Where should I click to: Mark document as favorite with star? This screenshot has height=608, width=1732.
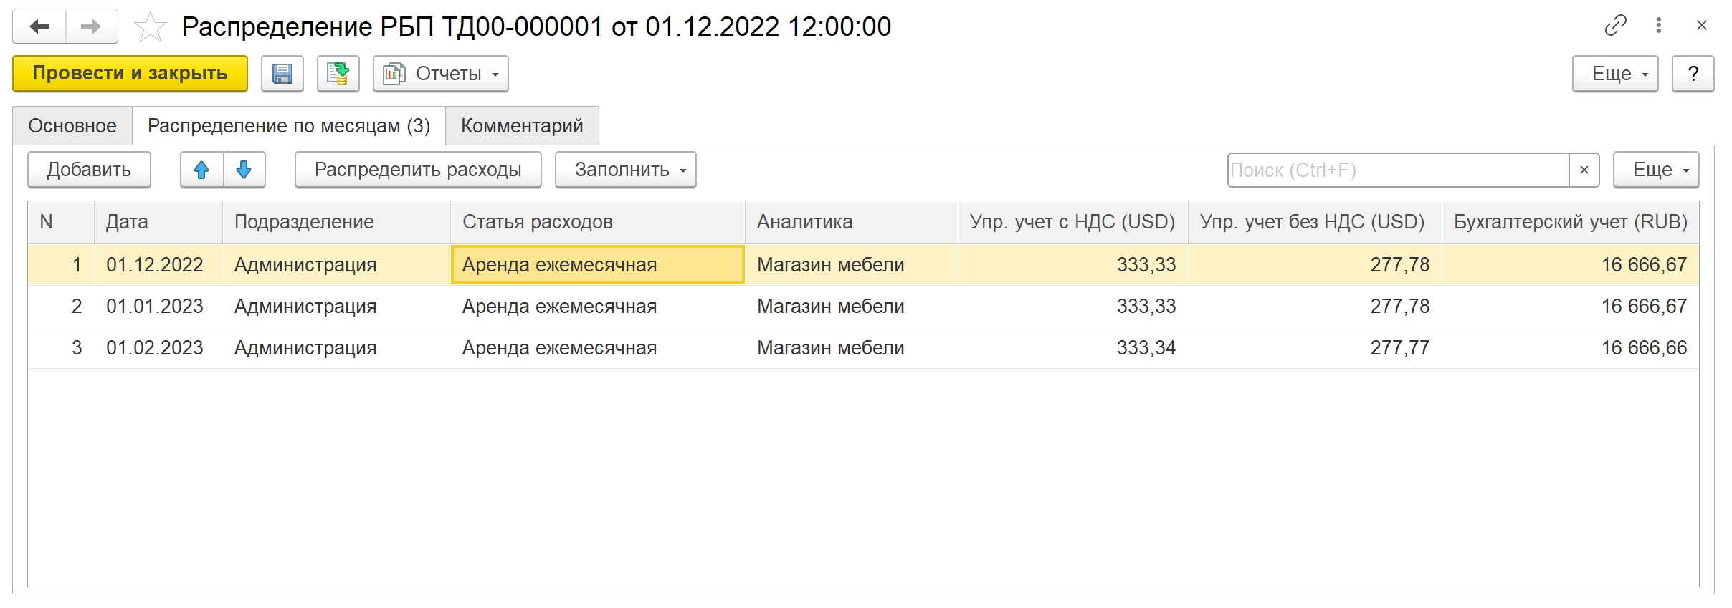(150, 27)
